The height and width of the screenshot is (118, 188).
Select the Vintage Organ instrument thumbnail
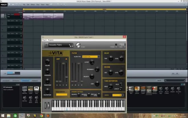tap(143, 88)
